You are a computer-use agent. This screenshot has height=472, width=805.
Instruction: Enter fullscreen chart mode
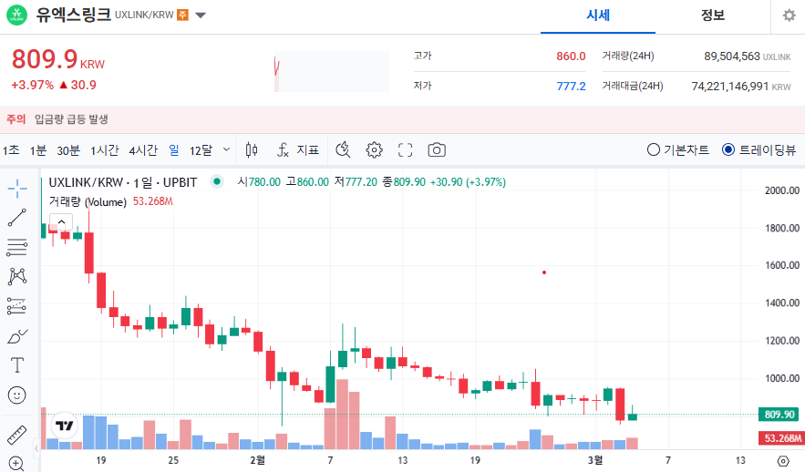(x=405, y=149)
